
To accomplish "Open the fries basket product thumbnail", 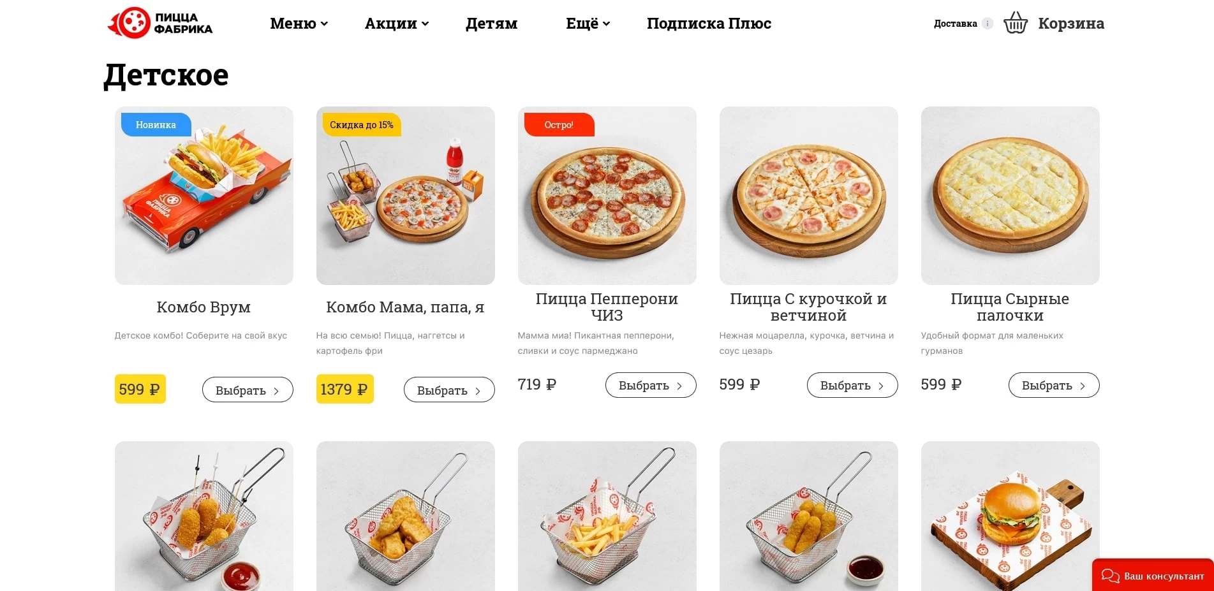I will [x=606, y=516].
